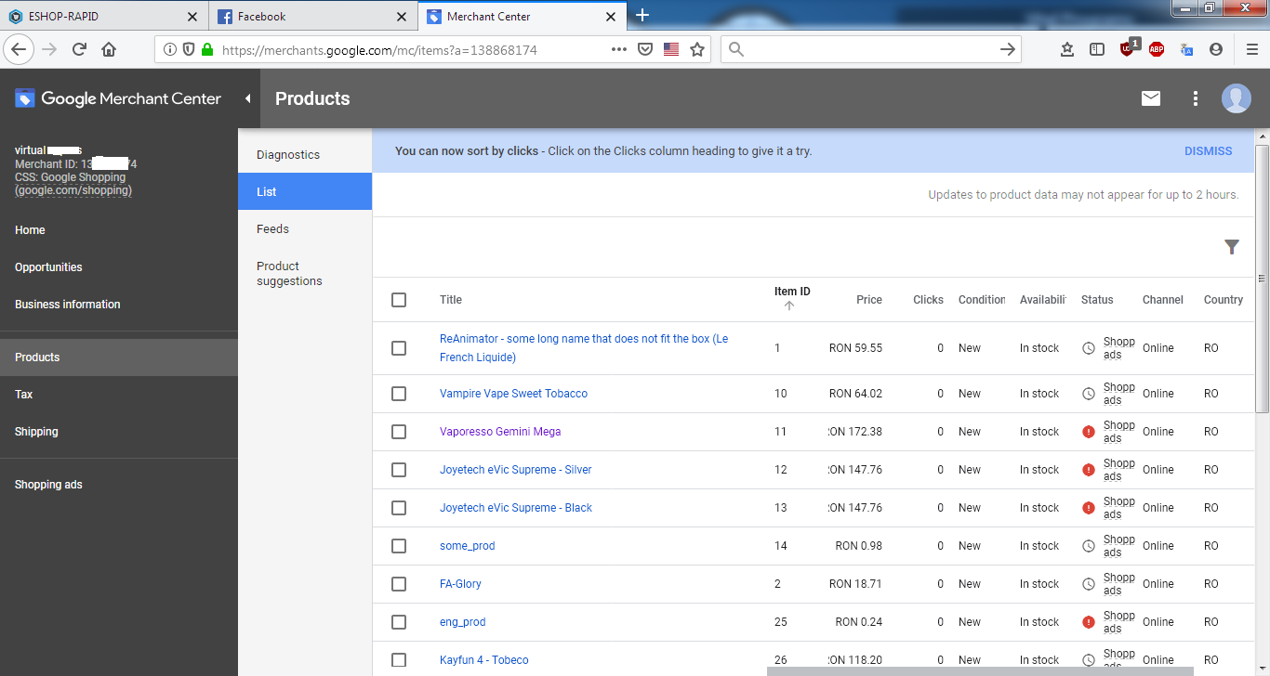Check the eng_prod row checkbox
The width and height of the screenshot is (1270, 676).
[x=399, y=622]
